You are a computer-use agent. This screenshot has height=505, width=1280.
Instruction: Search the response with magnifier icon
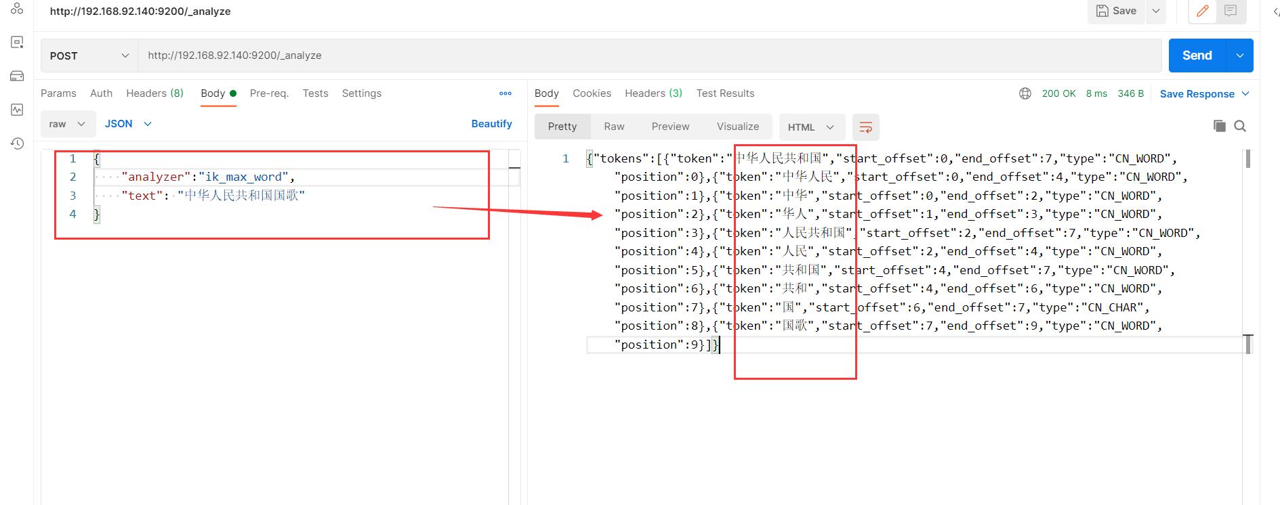(x=1240, y=126)
